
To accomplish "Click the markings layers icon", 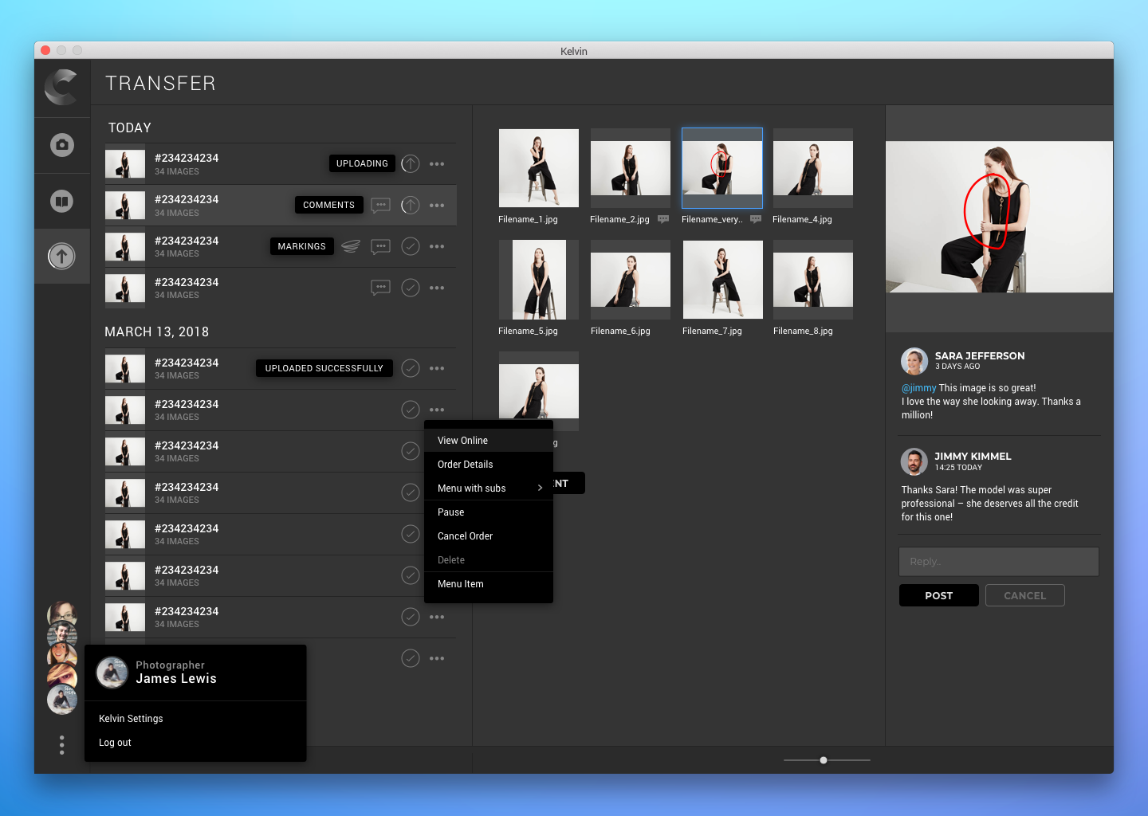I will (x=351, y=247).
